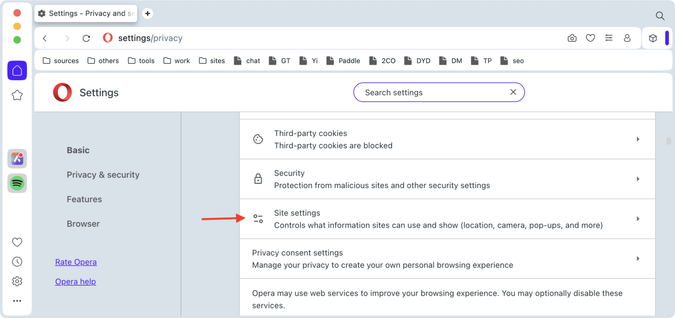This screenshot has height=318, width=675.
Task: Open the Rate Opera link
Action: [x=76, y=262]
